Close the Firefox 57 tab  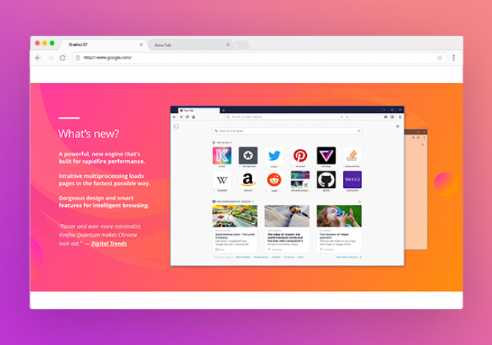pyautogui.click(x=141, y=45)
